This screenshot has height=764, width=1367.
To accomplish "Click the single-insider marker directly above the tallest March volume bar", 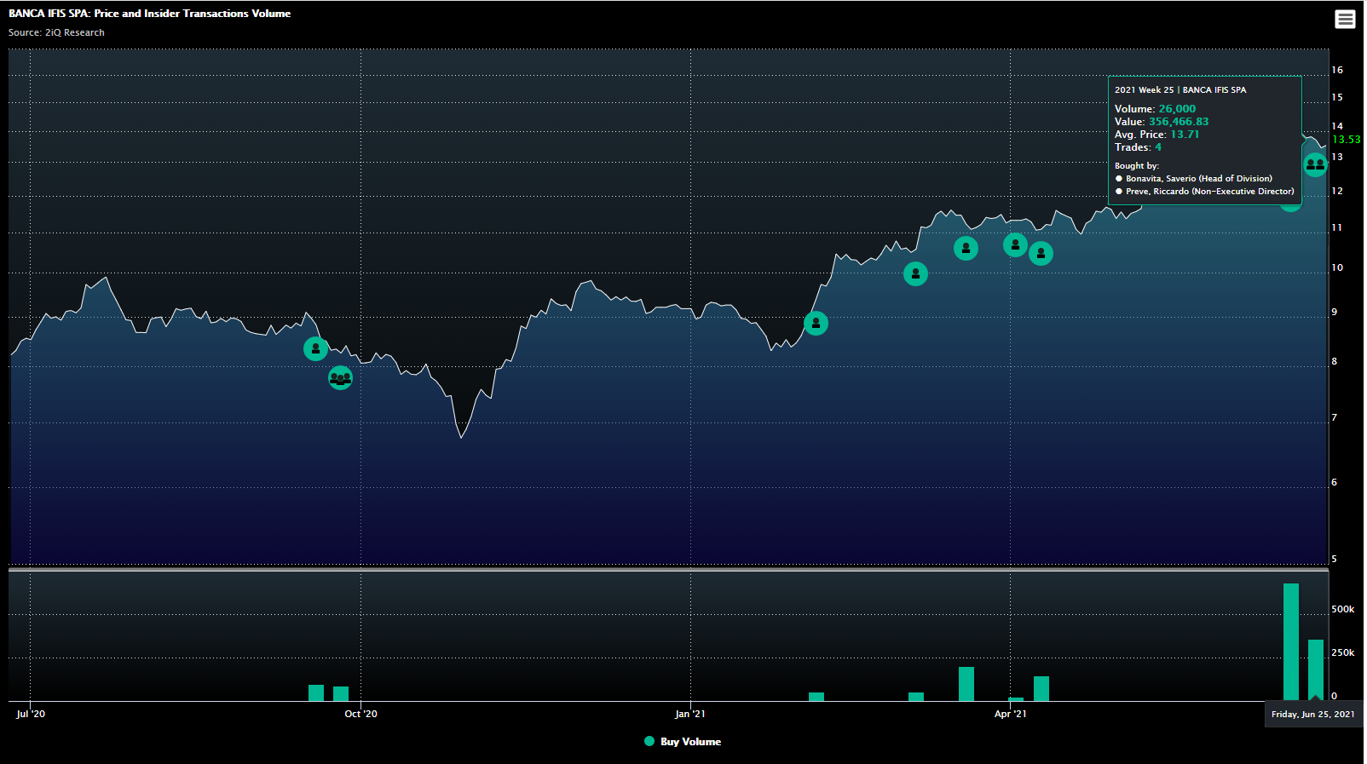I will [x=966, y=248].
